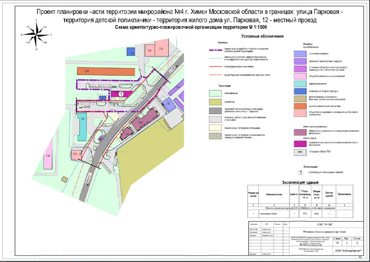The image size is (370, 262).
Task: Select the cyan 'здравоохранения' legend swatch
Action: [x=300, y=84]
